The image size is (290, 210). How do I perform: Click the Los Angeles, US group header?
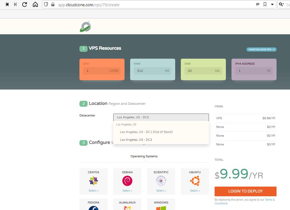(x=126, y=125)
